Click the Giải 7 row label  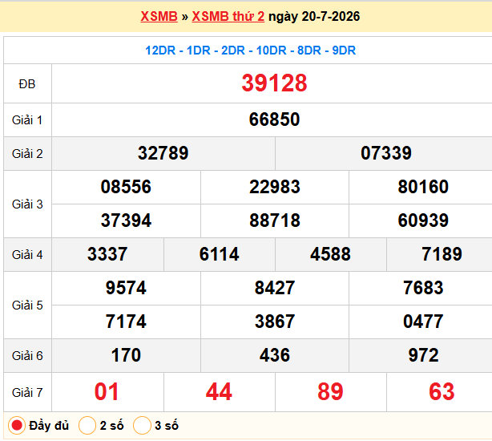point(27,393)
